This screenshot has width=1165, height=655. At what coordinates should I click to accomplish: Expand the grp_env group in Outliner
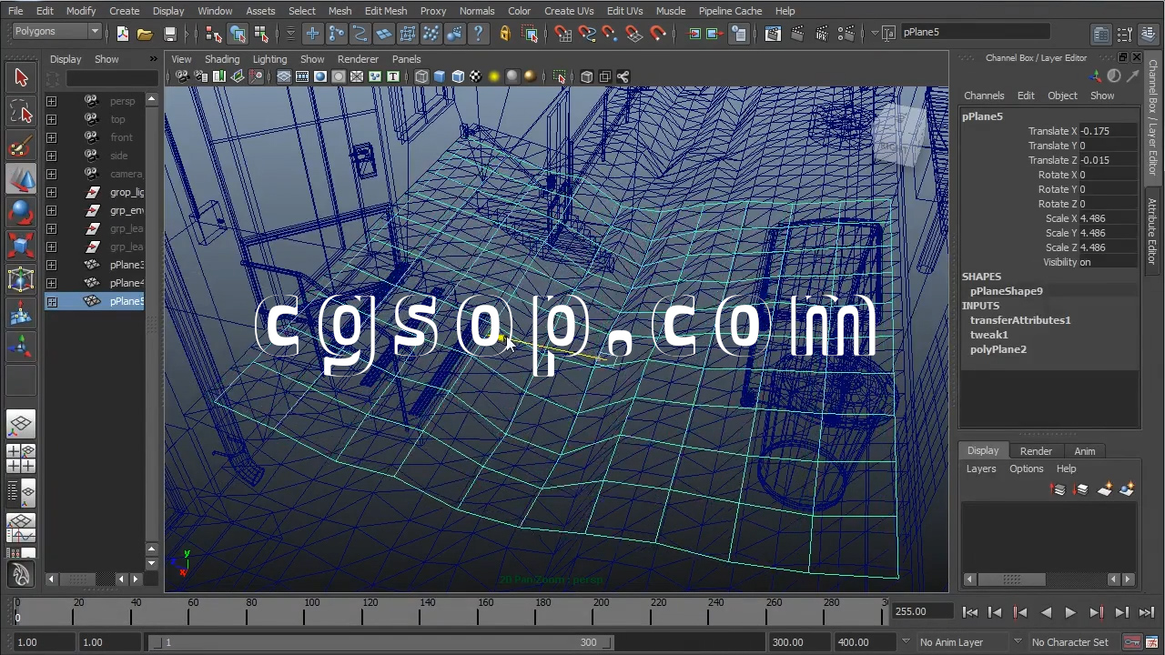(x=51, y=210)
